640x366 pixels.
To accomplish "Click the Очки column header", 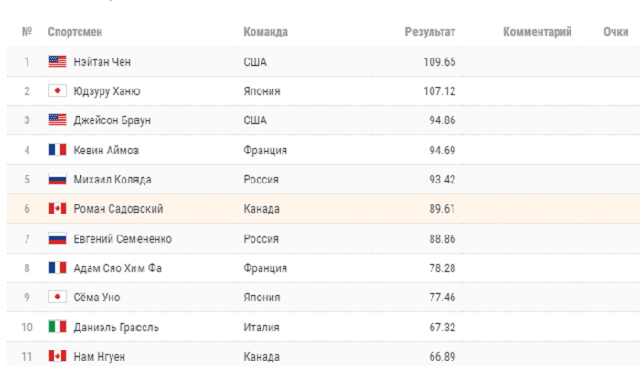I will 615,32.
